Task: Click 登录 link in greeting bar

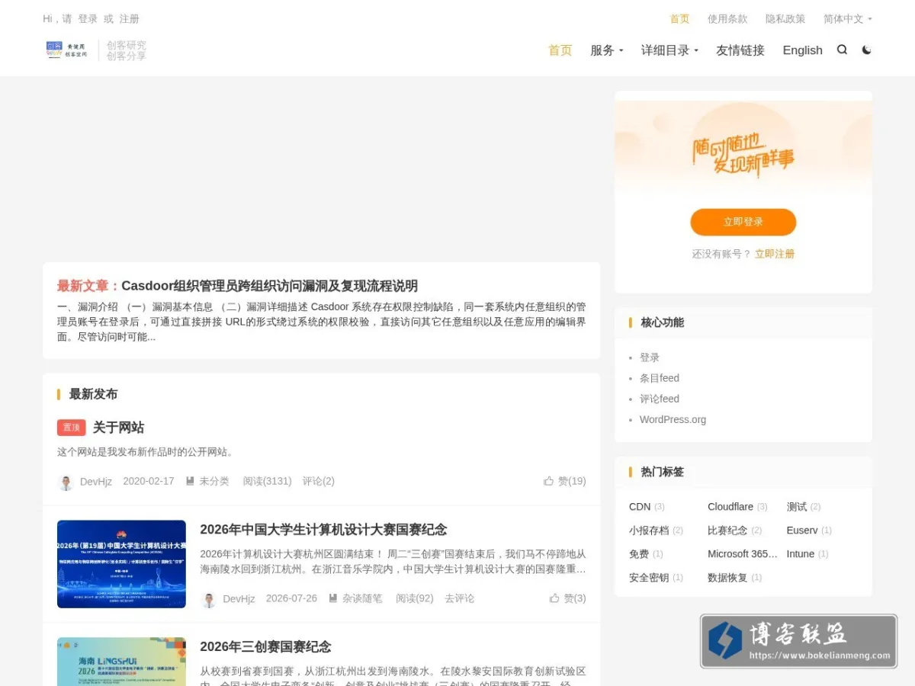Action: pyautogui.click(x=88, y=19)
